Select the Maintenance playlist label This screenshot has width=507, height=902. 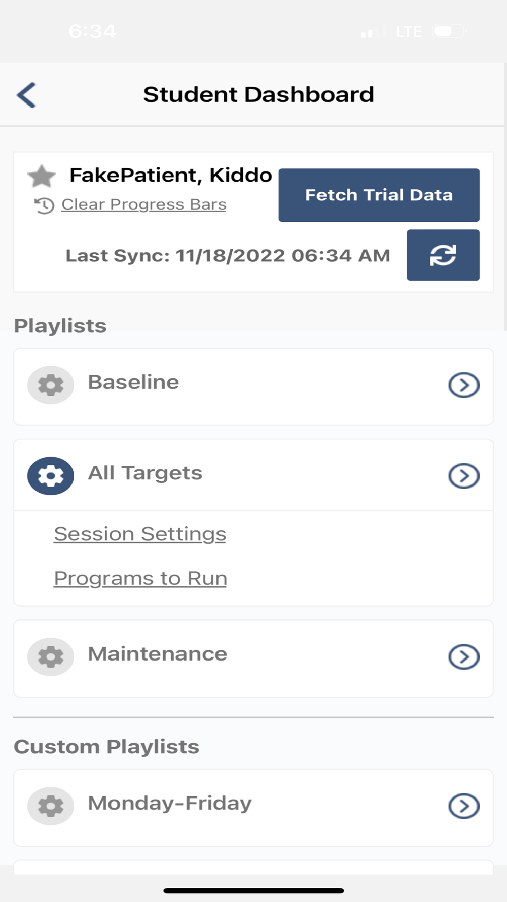tap(157, 654)
